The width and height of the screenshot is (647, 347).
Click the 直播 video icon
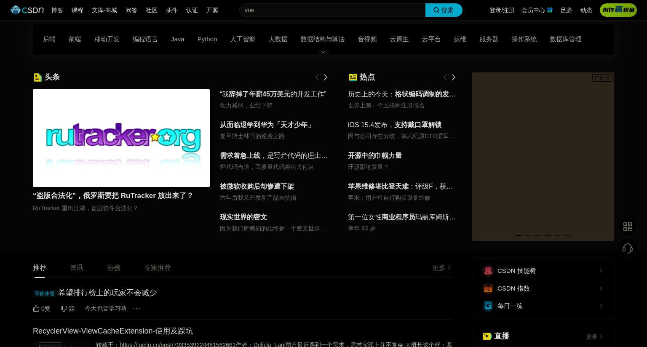point(487,336)
